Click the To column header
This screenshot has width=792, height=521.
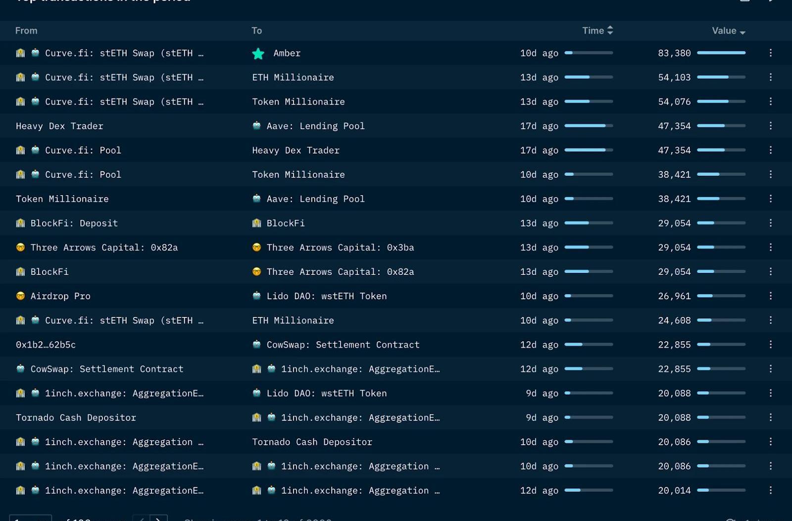pyautogui.click(x=256, y=31)
